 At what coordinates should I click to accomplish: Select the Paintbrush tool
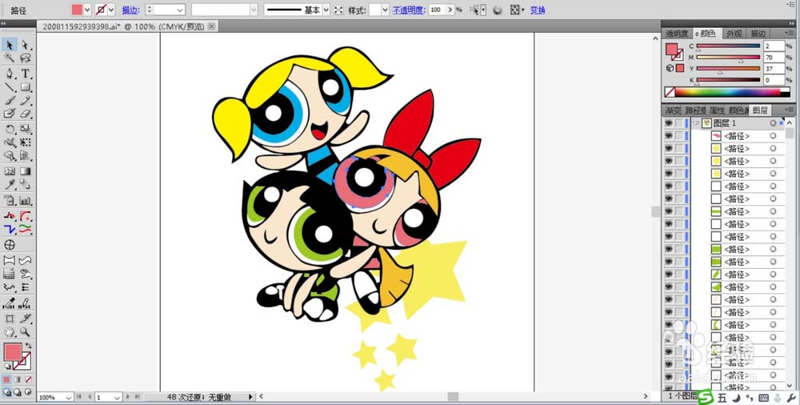(9, 101)
